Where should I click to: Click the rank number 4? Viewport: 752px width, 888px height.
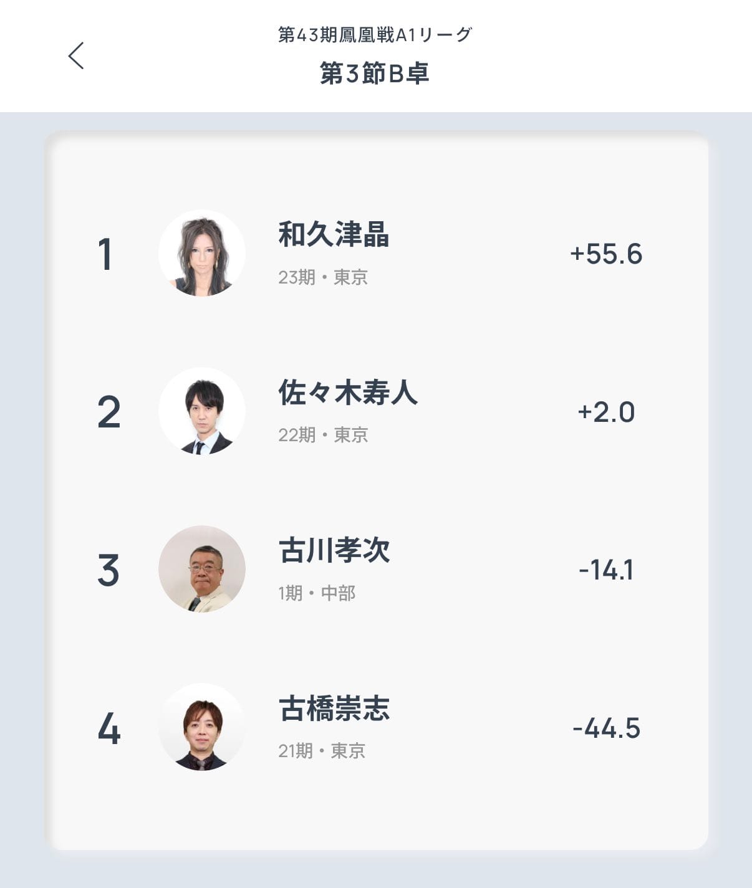(108, 728)
